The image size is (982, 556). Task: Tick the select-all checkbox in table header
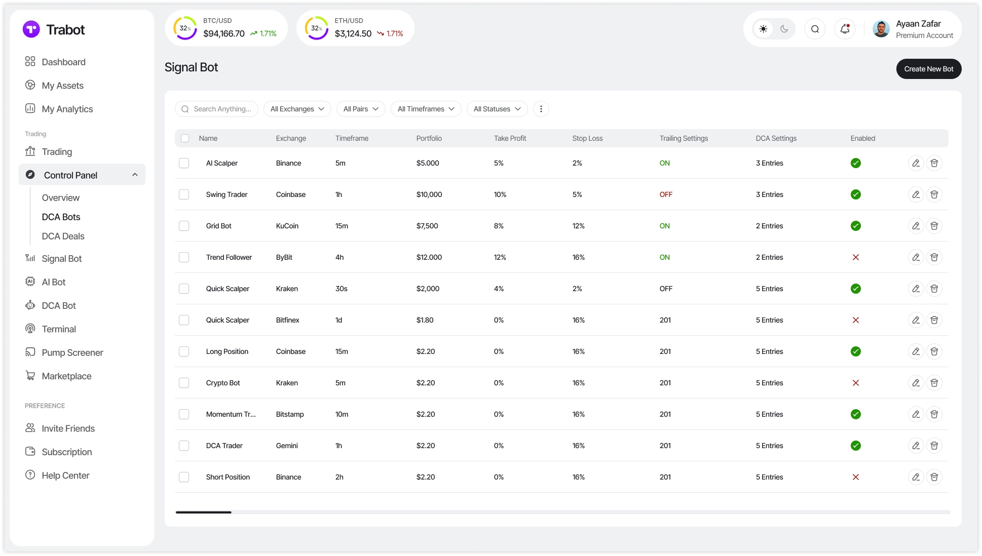pyautogui.click(x=185, y=138)
